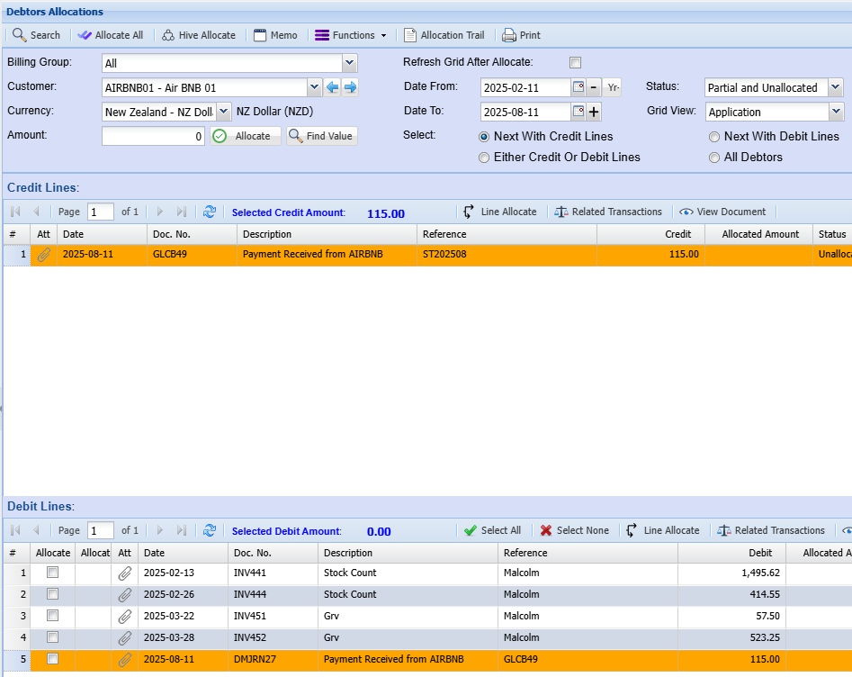Click the Print icon in toolbar
852x677 pixels.
[509, 35]
